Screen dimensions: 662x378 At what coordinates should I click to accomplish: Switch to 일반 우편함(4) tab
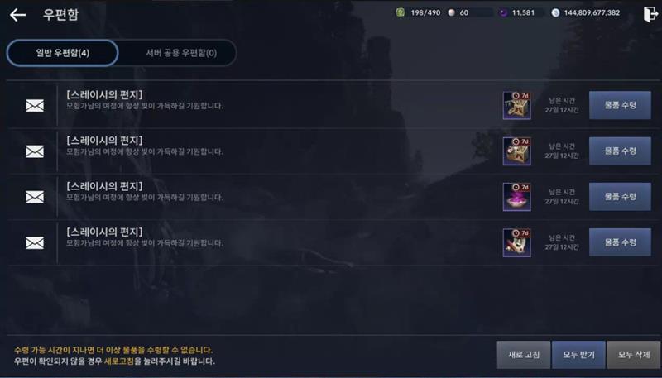(63, 53)
